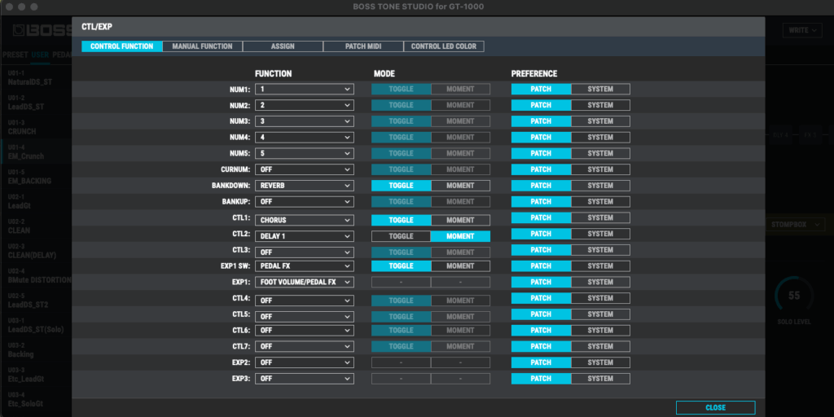Select the U02-3 CLEAN(DELAY) patch

[36, 251]
